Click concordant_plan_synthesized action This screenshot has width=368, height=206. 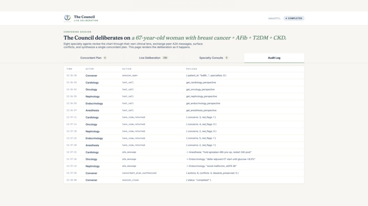139,173
